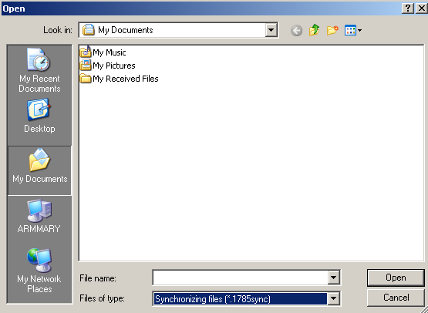Click inside the File name field
Screen dimensions: 428x313
[241, 278]
